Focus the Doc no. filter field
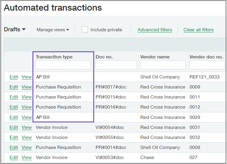Image resolution: width=227 pixels, height=164 pixels. (x=116, y=65)
